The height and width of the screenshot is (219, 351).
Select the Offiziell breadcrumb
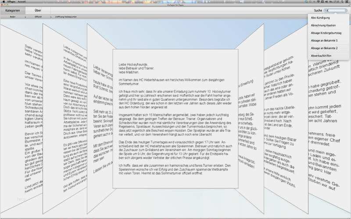(x=38, y=16)
